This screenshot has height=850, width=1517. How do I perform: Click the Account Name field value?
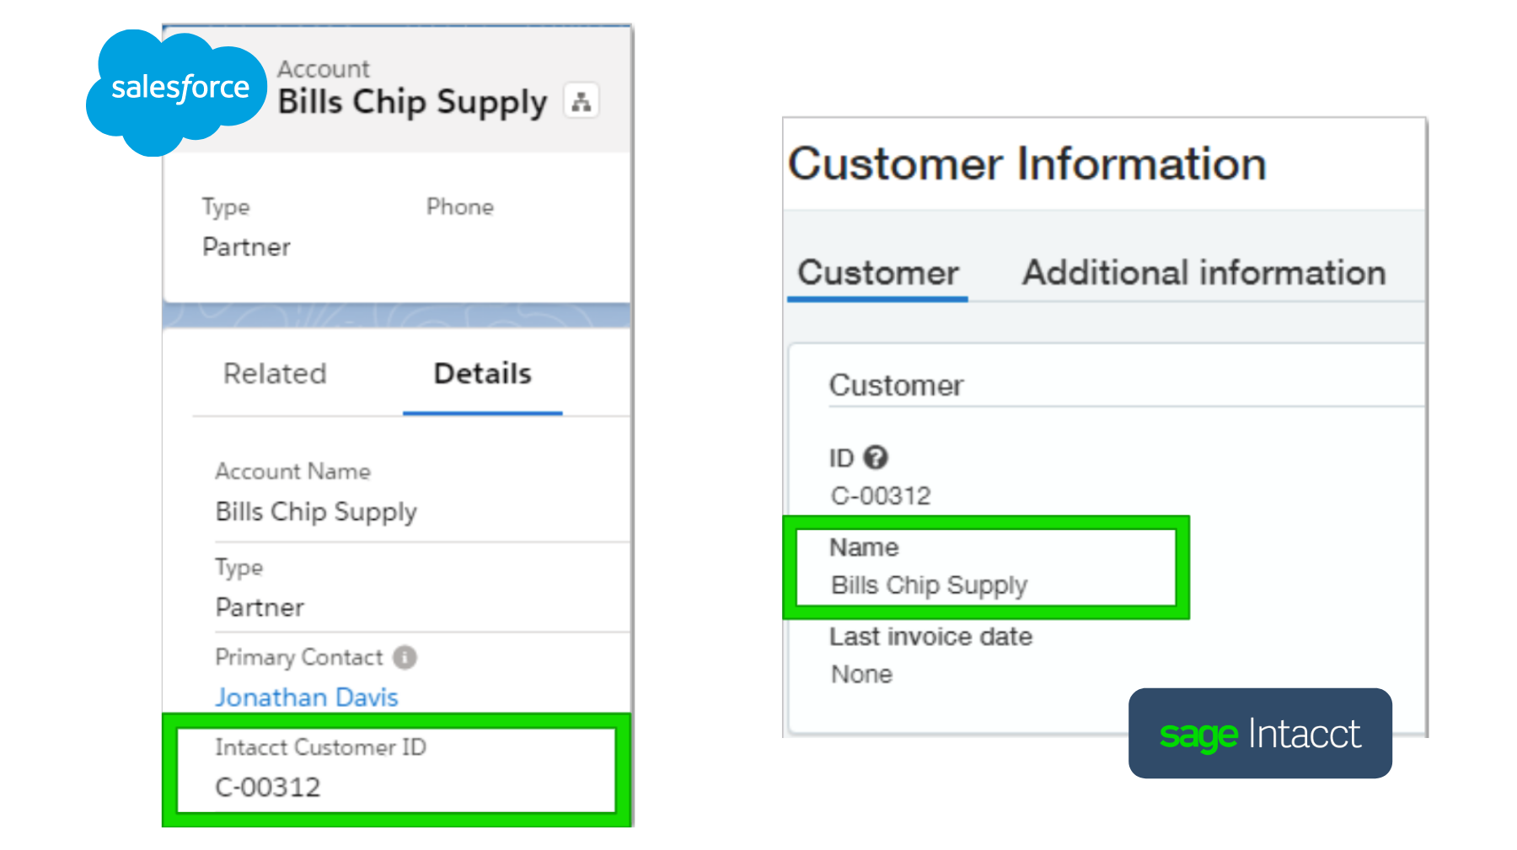tap(316, 512)
